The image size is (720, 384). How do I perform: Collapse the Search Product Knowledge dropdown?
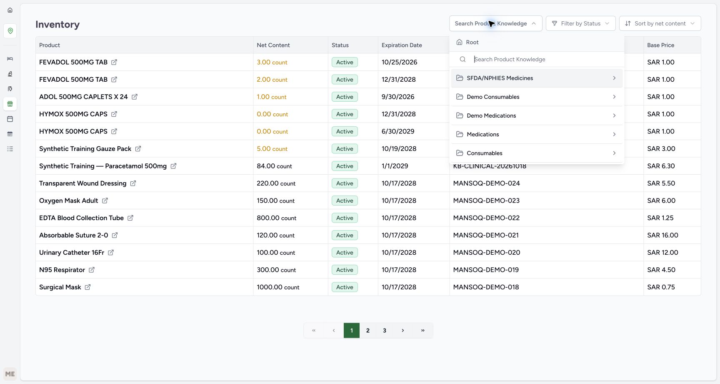point(495,23)
